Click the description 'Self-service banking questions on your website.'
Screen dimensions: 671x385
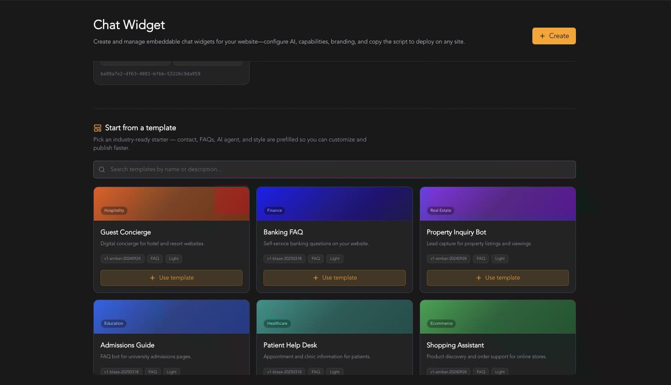click(x=316, y=244)
